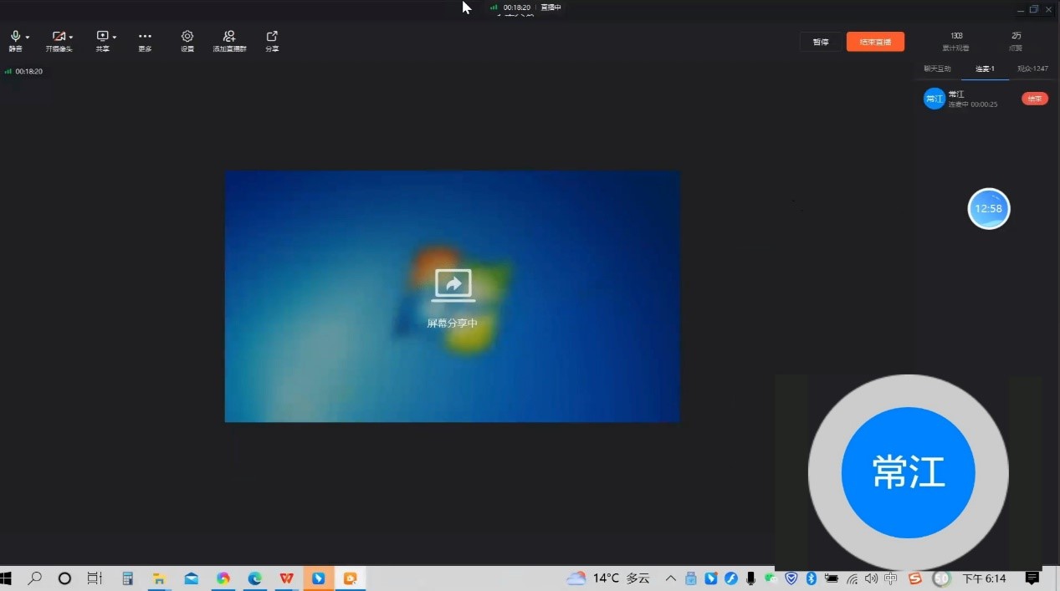Image resolution: width=1060 pixels, height=591 pixels.
Task: Click 常江's avatar in the connection list
Action: click(x=934, y=99)
